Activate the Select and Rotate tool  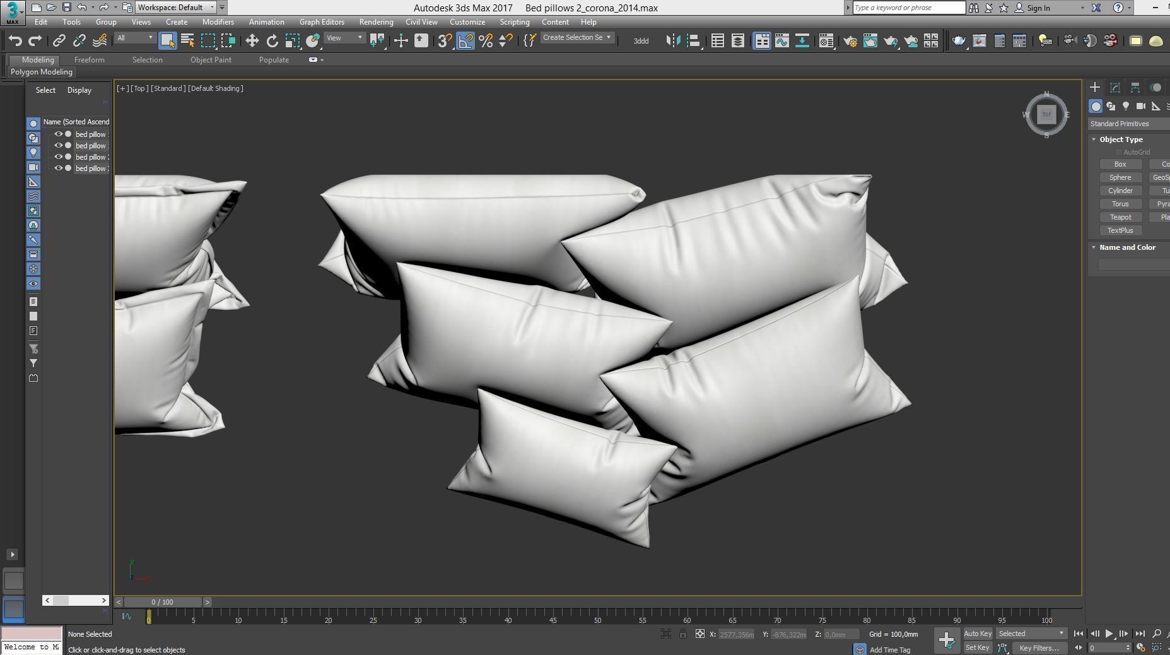click(272, 41)
